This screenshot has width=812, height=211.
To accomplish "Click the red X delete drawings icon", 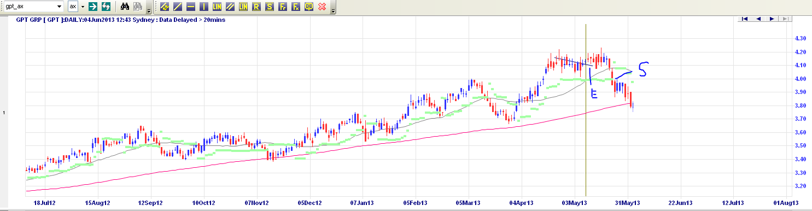I will pyautogui.click(x=322, y=7).
